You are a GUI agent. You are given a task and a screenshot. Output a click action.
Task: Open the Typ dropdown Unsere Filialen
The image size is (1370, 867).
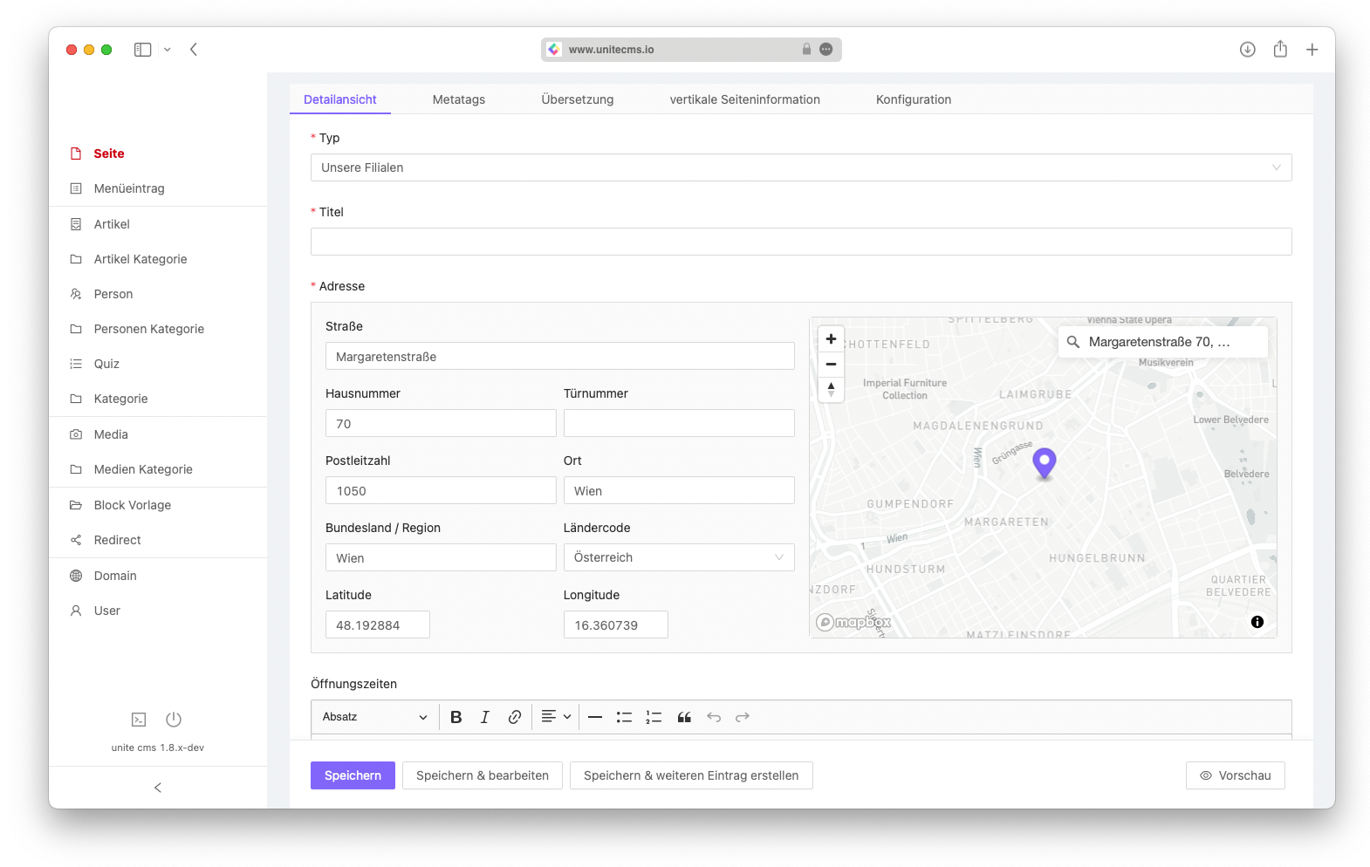pyautogui.click(x=801, y=167)
